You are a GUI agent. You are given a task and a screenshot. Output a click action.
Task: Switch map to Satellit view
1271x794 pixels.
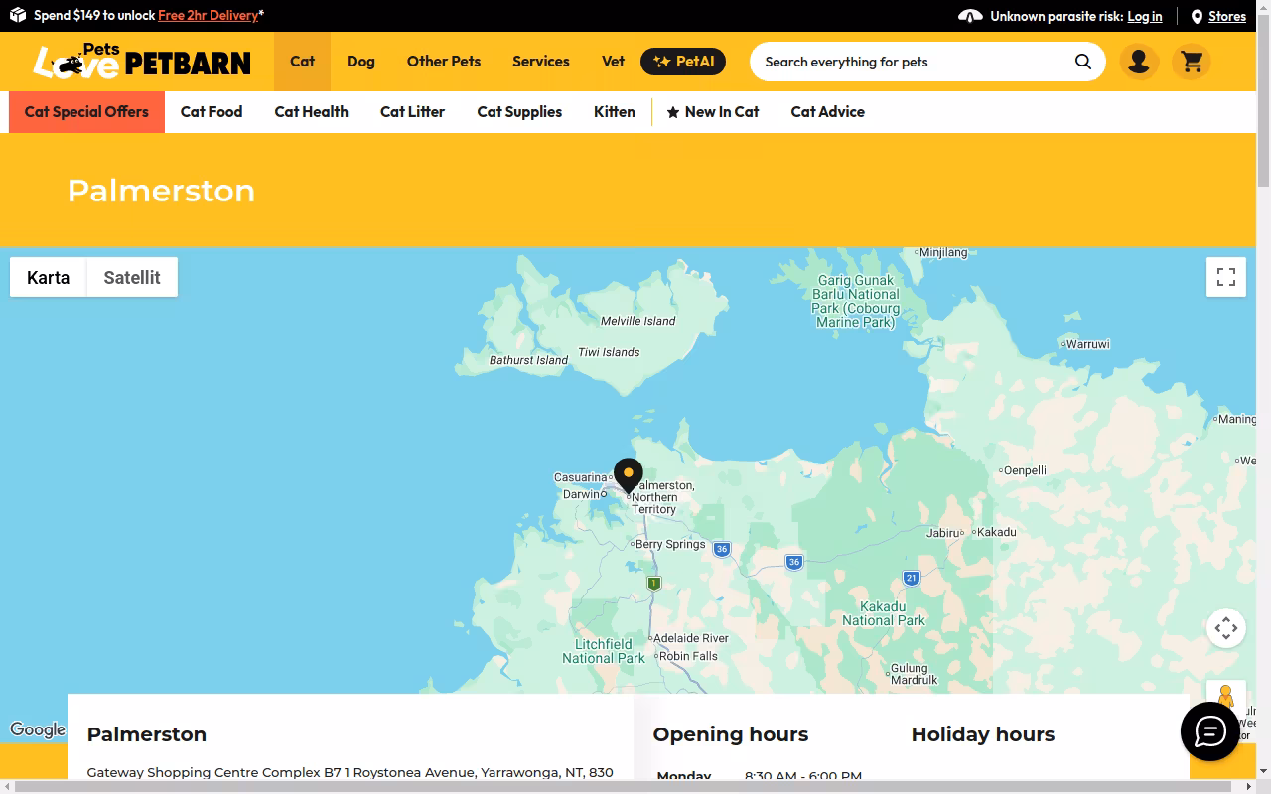pos(132,277)
